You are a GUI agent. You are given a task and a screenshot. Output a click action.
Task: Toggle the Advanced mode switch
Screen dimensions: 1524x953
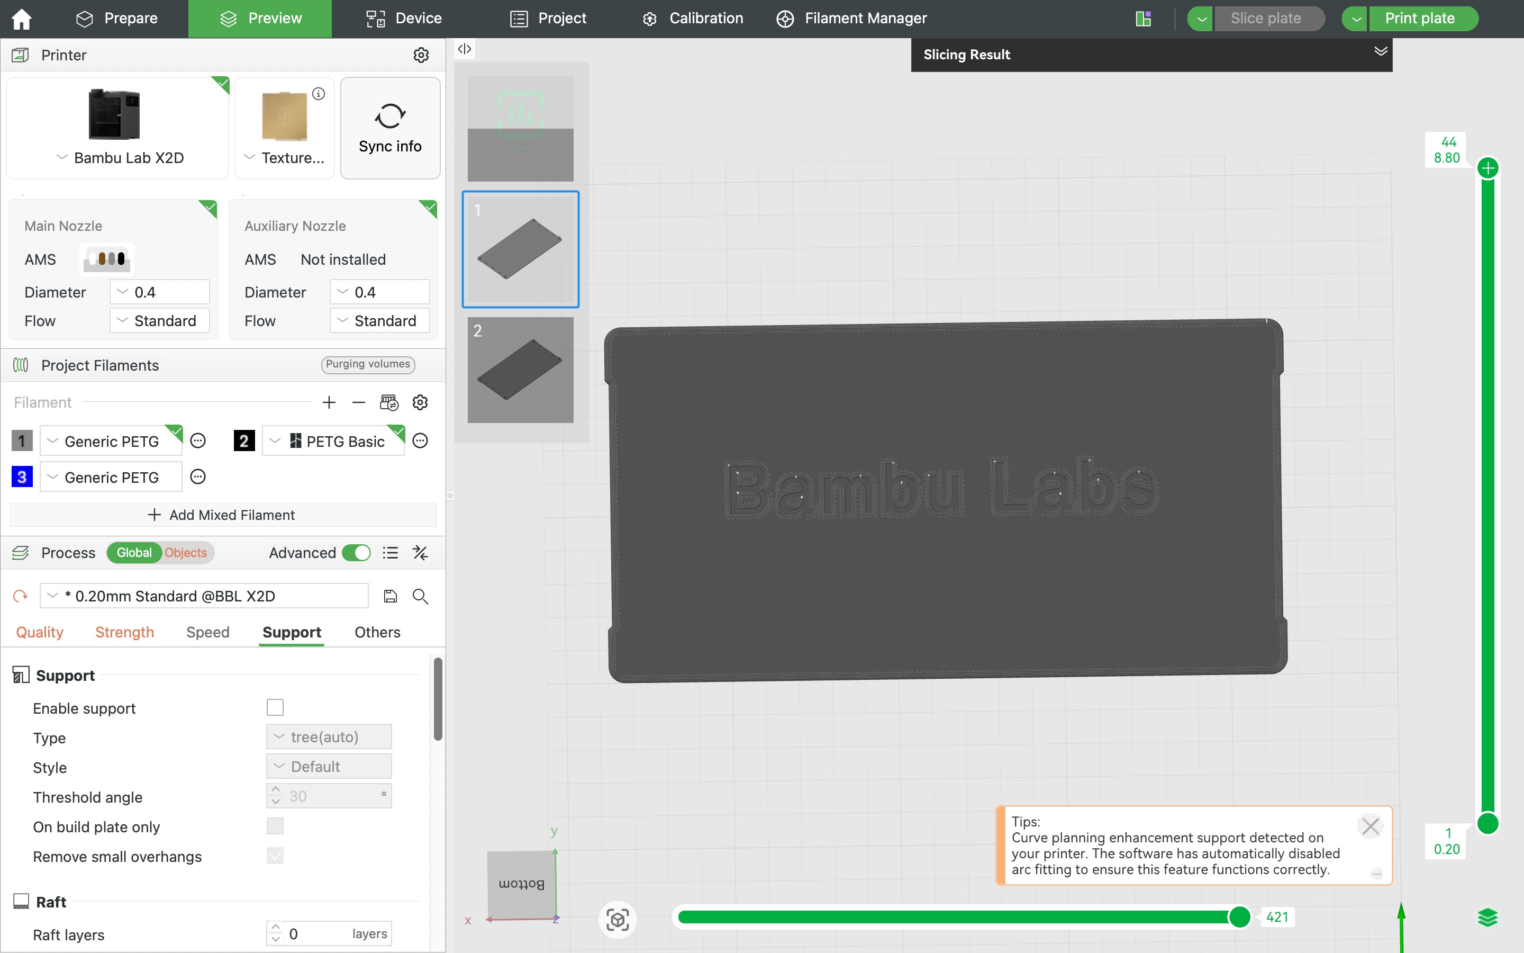357,553
